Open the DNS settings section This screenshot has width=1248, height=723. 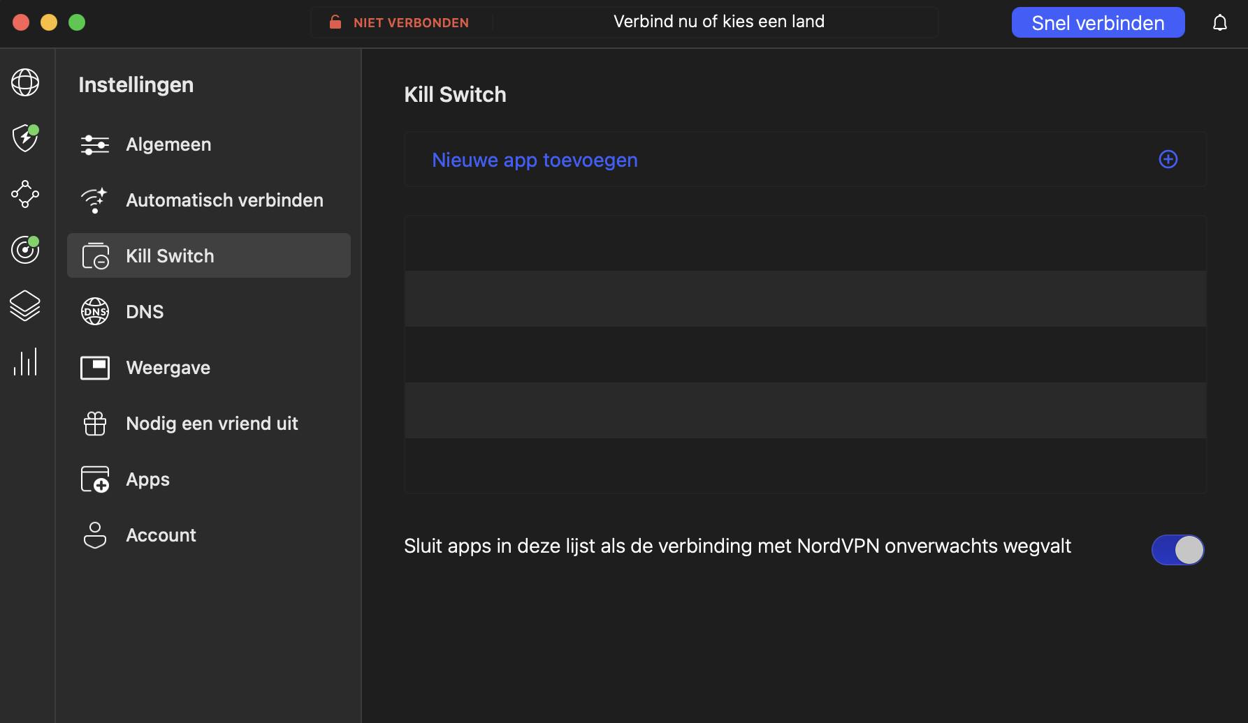coord(145,312)
